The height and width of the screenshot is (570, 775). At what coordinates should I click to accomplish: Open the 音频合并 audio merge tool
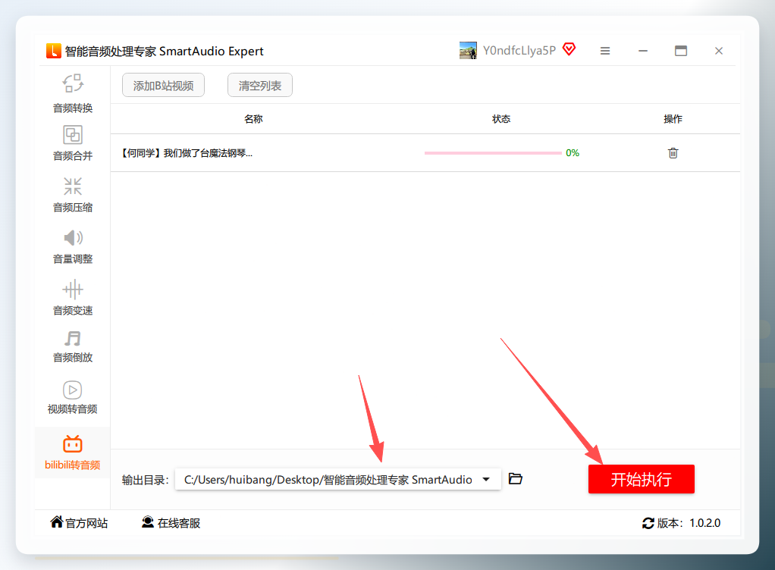coord(73,143)
